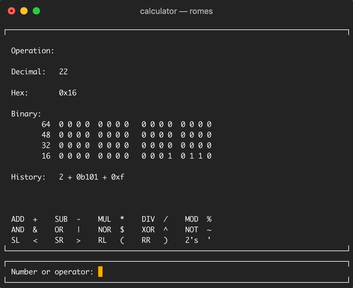Toggle the rightmost bit in the 16 row
The width and height of the screenshot is (353, 288).
click(x=210, y=156)
